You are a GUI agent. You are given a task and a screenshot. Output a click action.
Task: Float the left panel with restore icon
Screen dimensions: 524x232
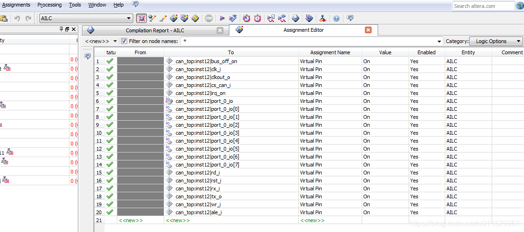67,29
